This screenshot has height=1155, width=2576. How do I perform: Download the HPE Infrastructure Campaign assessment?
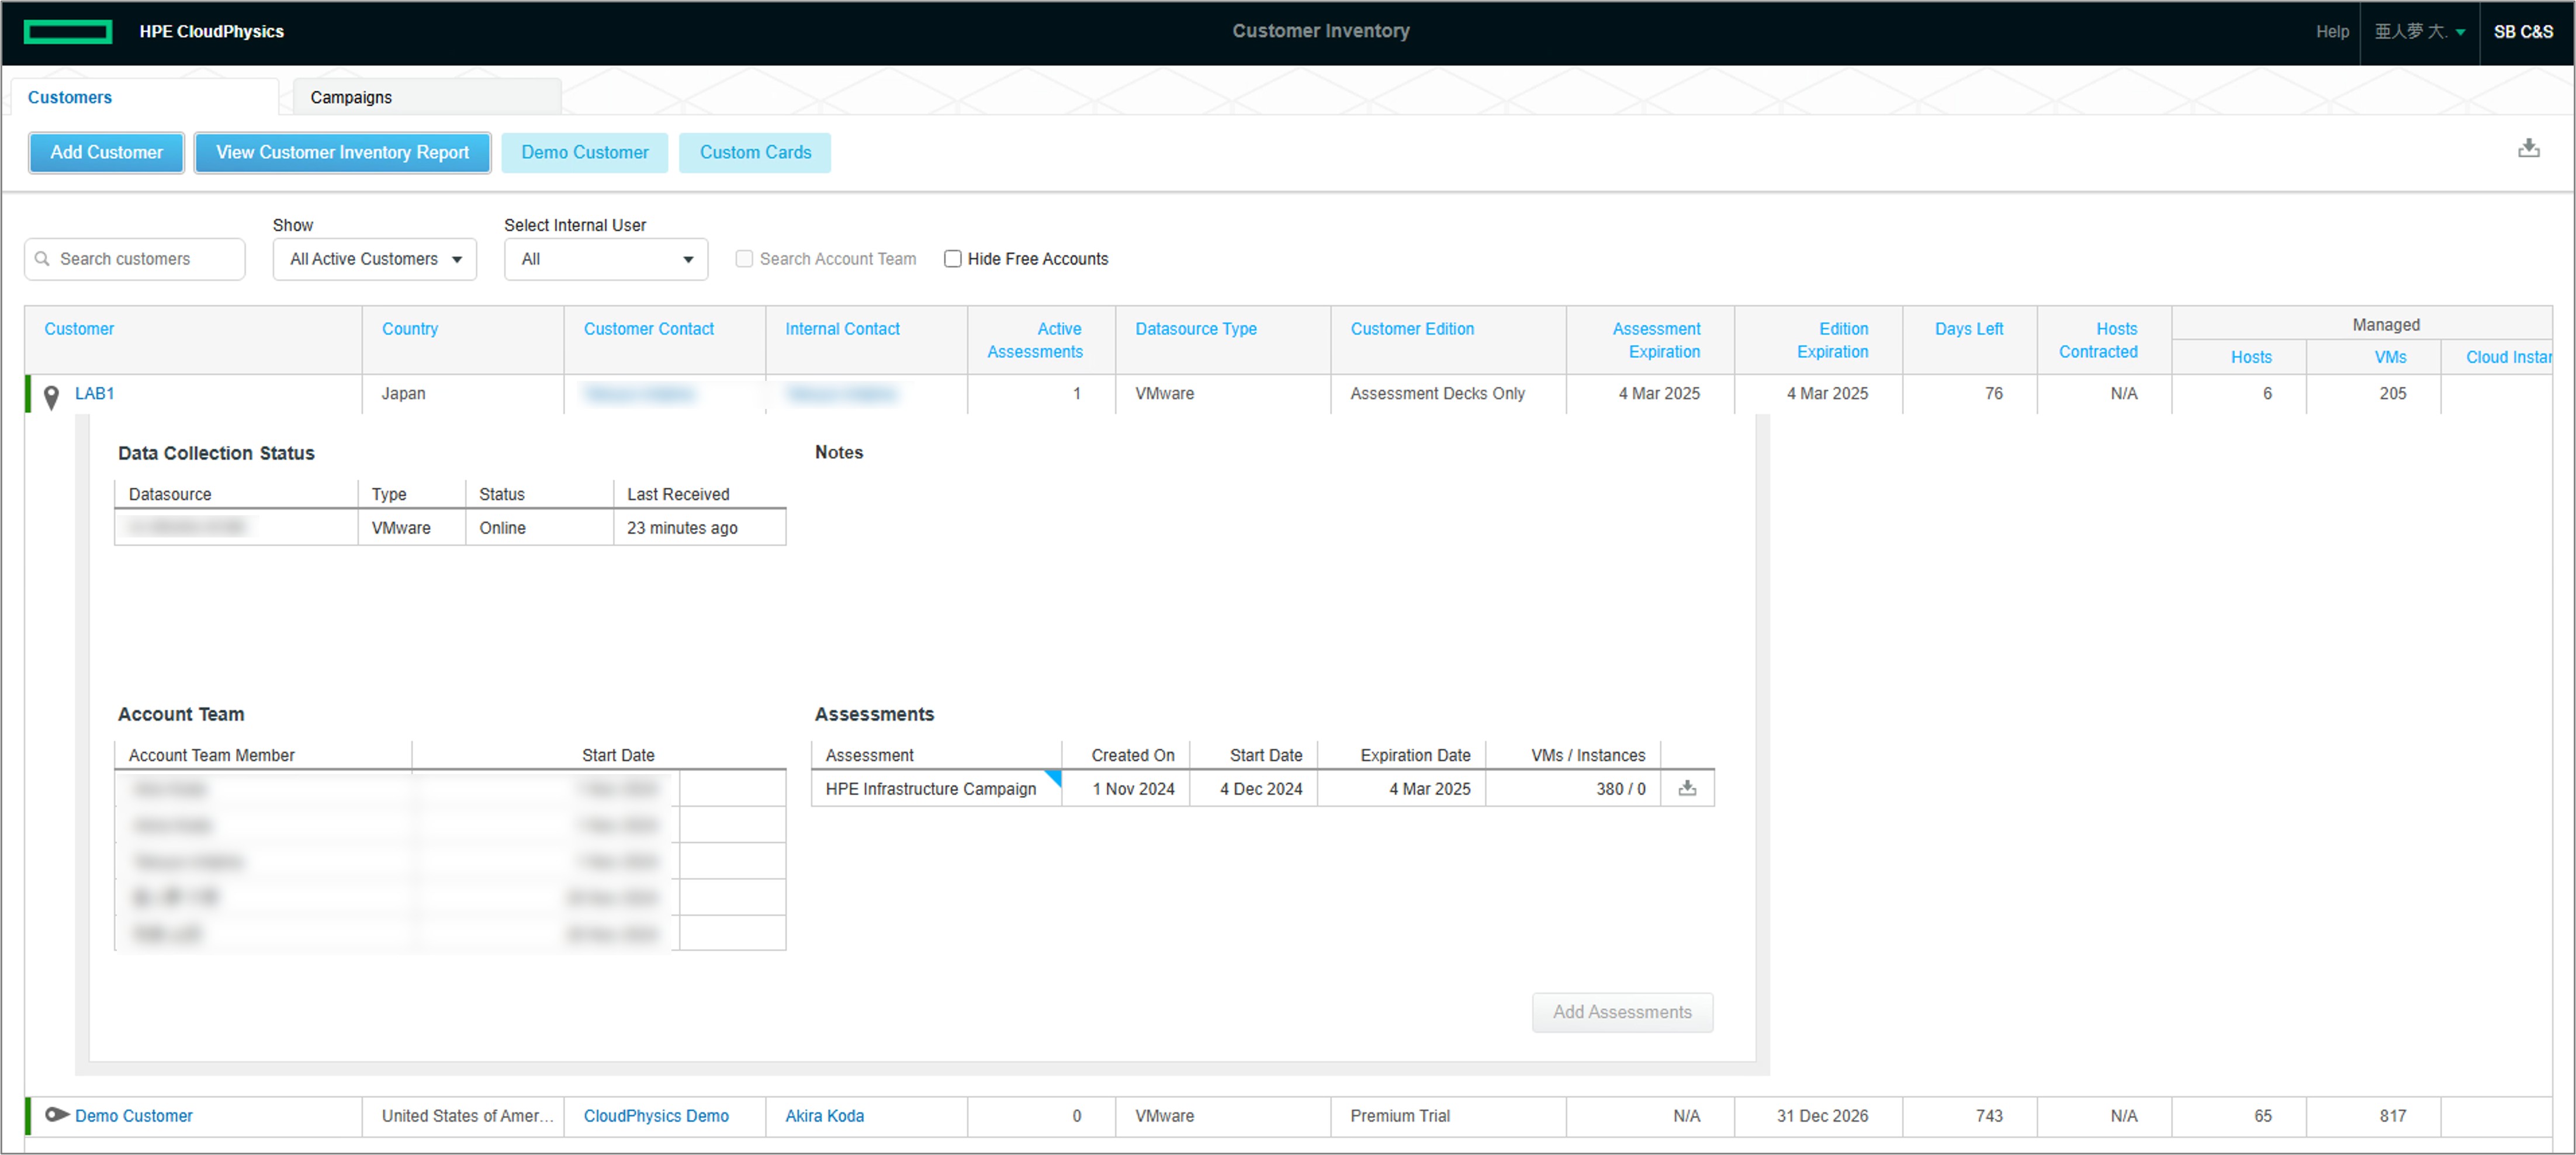(1687, 788)
